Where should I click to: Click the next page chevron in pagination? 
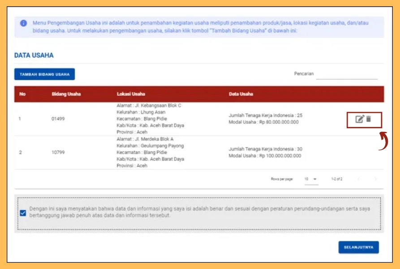coord(376,179)
